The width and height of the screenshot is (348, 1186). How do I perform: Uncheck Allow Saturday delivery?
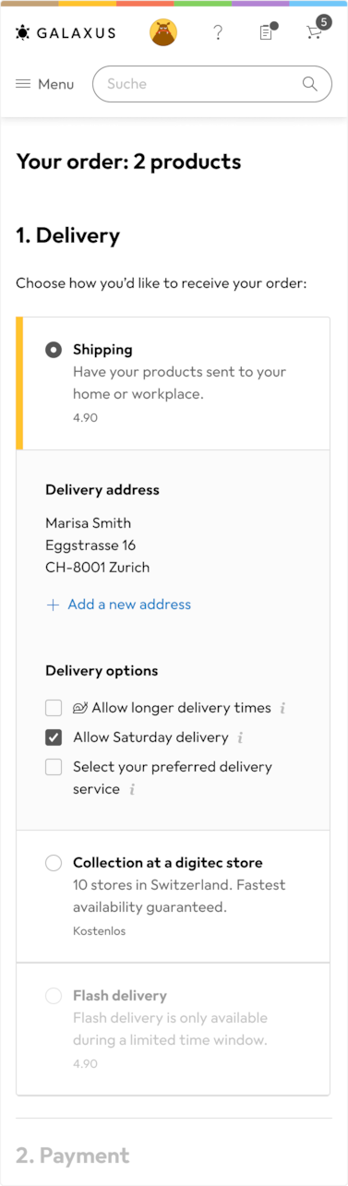click(x=54, y=737)
